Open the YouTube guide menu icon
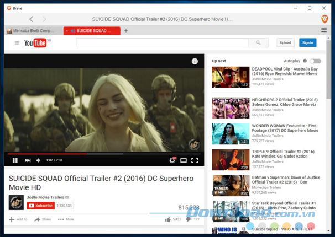This screenshot has width=335, height=237. 17,43
